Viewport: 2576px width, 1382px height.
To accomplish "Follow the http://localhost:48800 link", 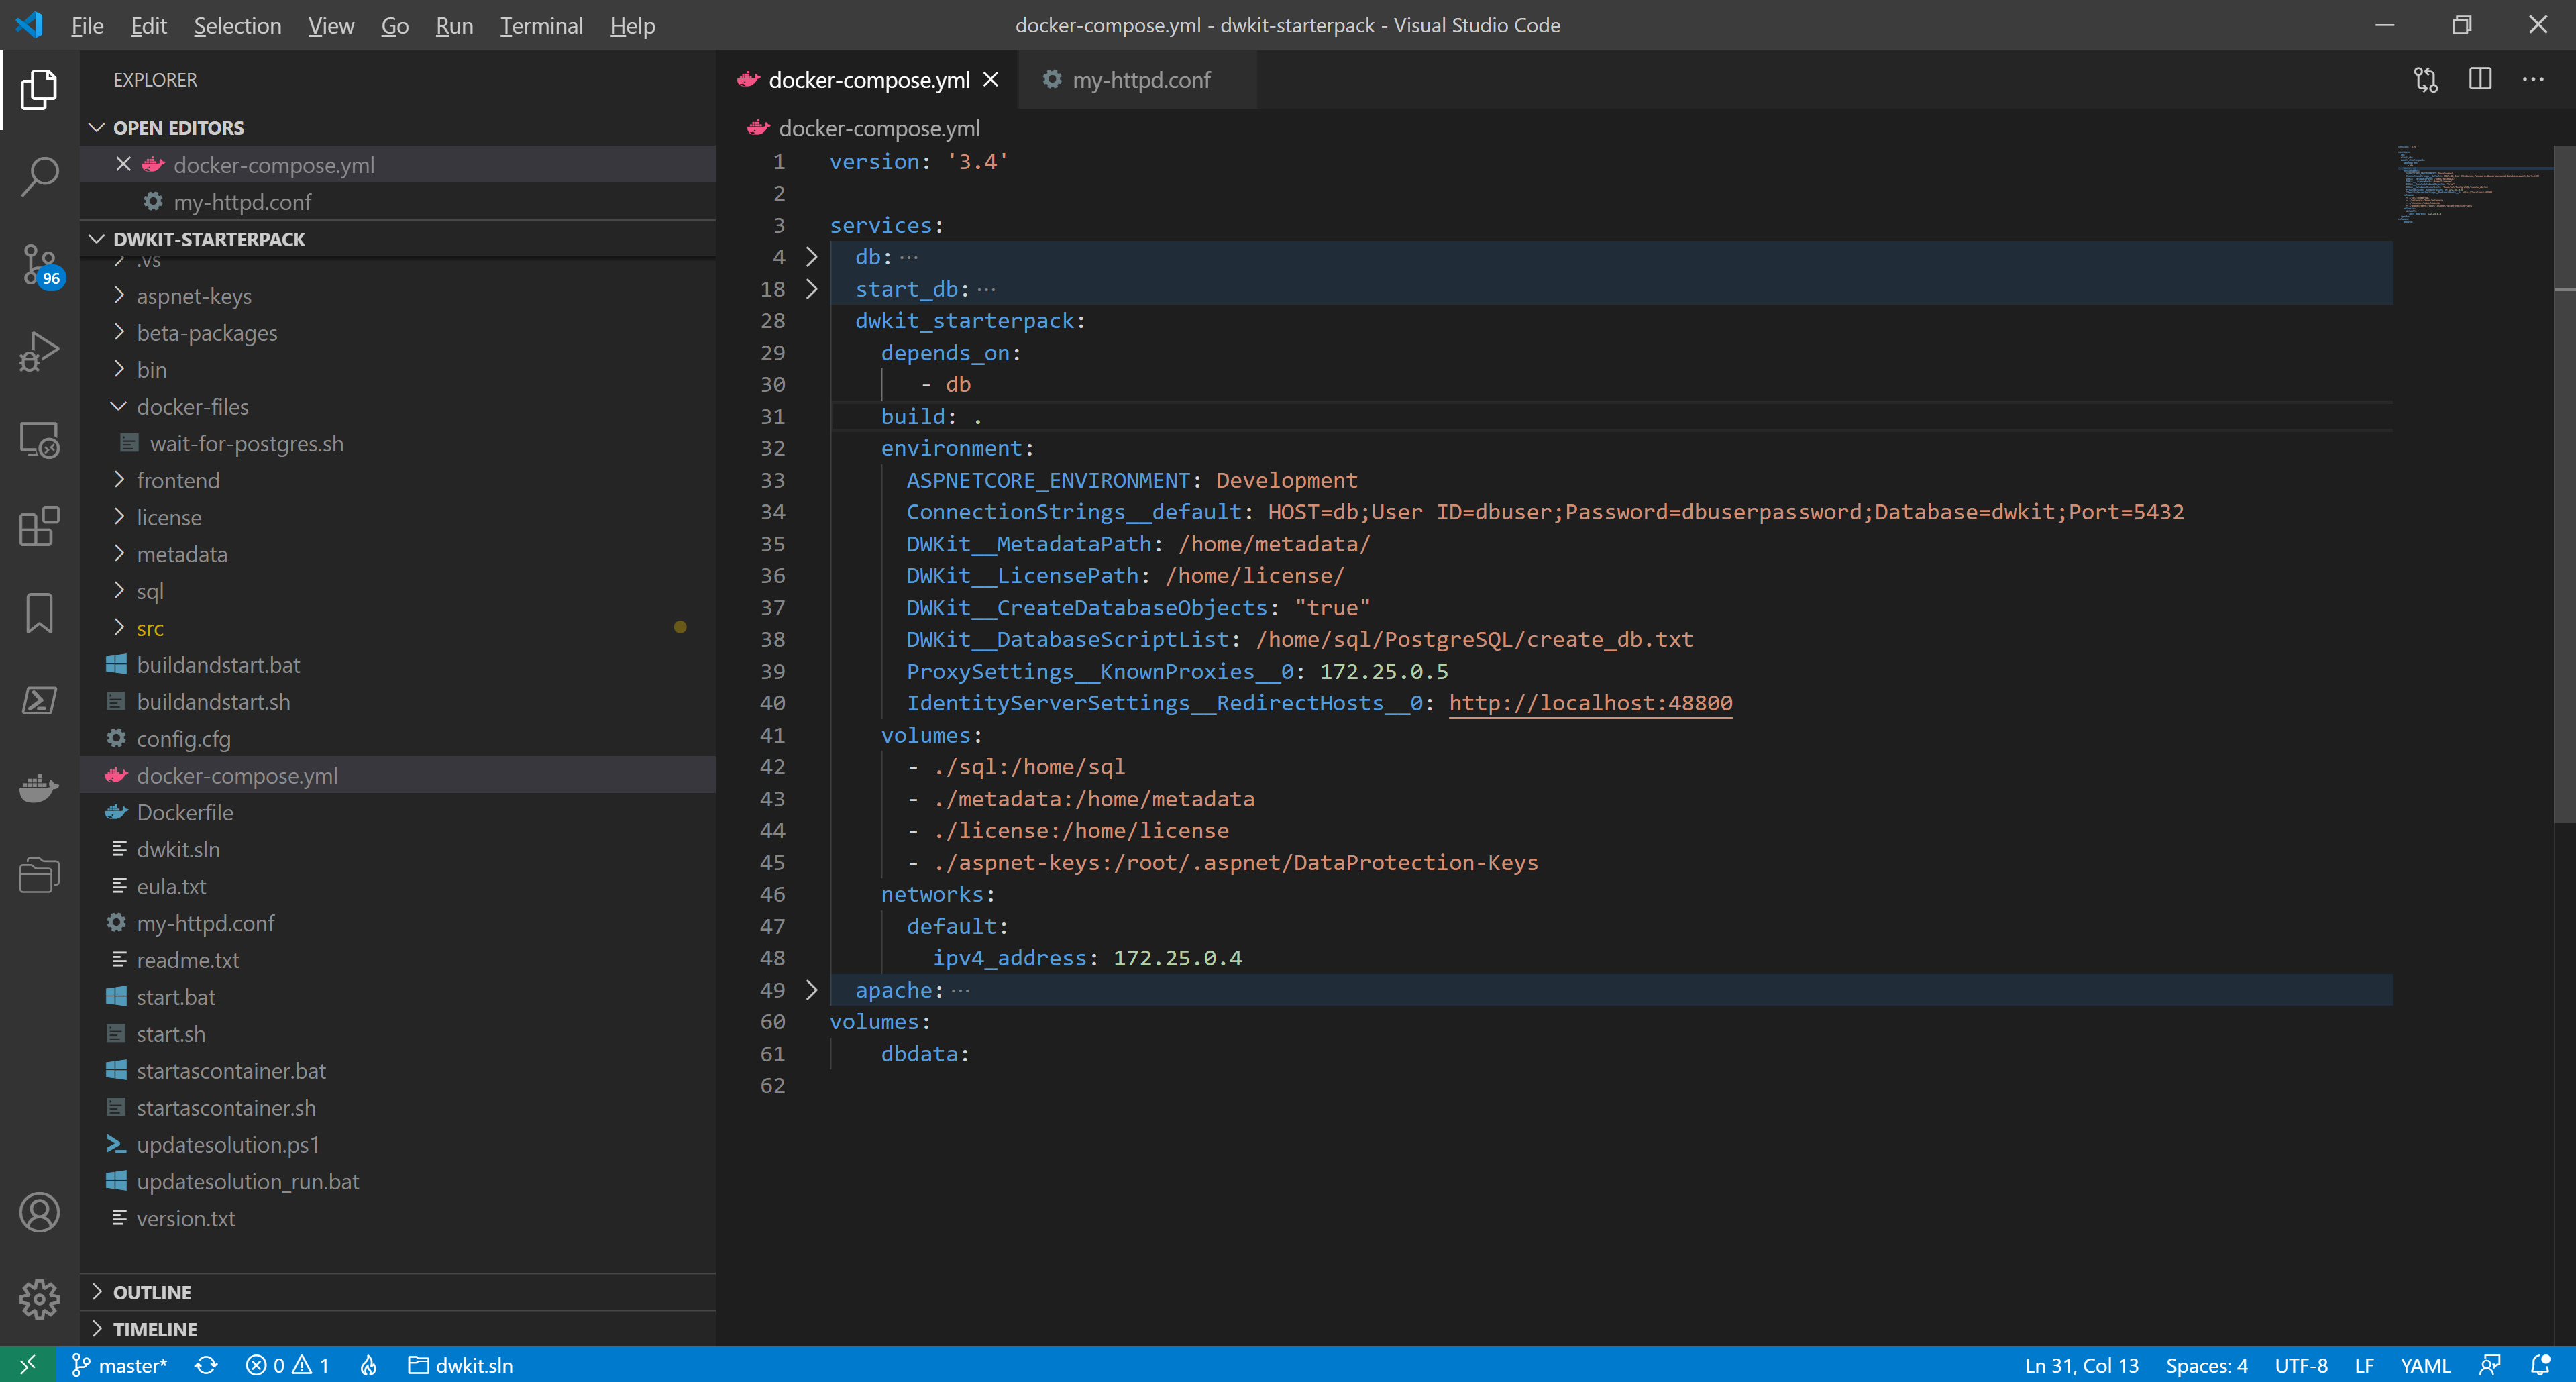I will click(x=1590, y=703).
